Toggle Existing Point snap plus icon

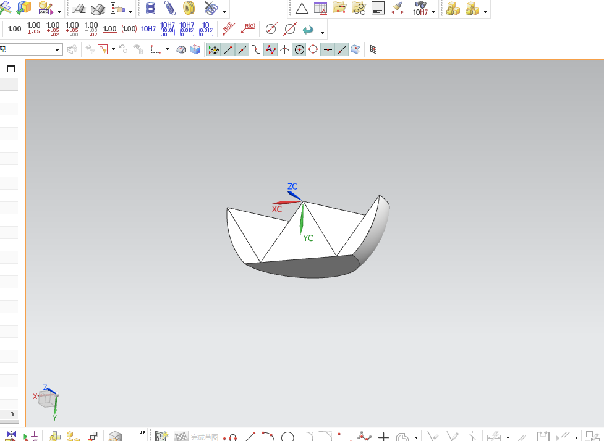point(328,49)
